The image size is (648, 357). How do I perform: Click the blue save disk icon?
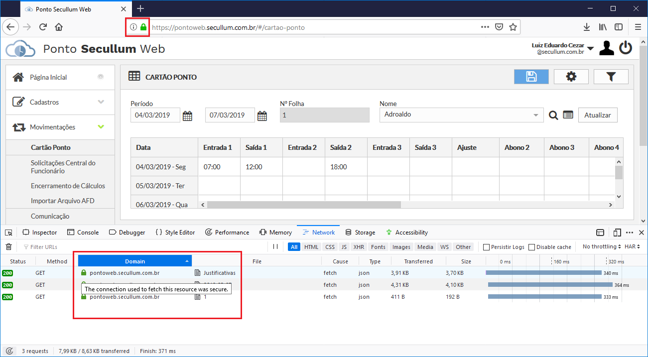click(531, 77)
